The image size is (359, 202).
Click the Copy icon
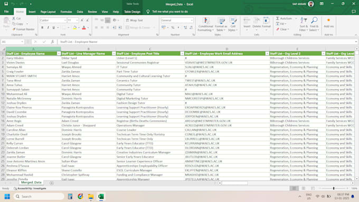(14, 24)
